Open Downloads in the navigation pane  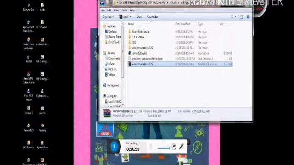point(112,42)
